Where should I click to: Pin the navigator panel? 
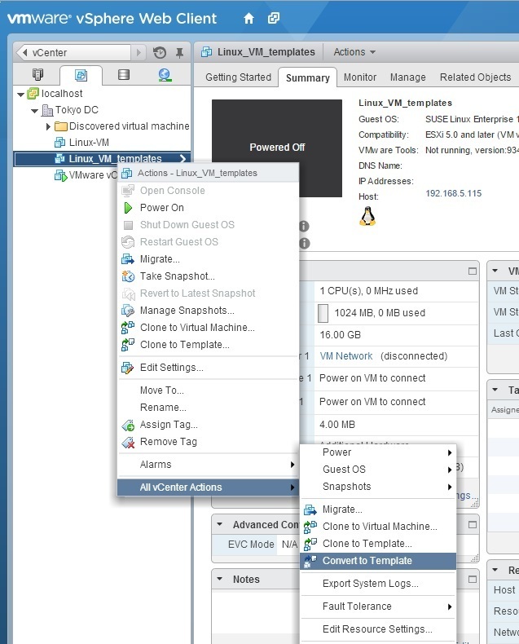pos(179,52)
